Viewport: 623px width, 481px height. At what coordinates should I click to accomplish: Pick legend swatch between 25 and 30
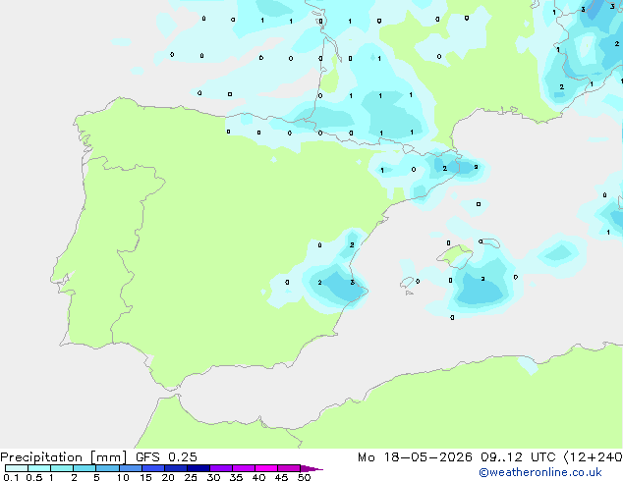pyautogui.click(x=198, y=468)
